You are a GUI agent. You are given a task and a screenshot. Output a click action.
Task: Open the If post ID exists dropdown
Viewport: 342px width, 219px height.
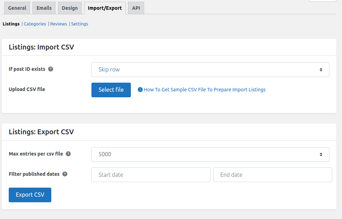tap(210, 70)
